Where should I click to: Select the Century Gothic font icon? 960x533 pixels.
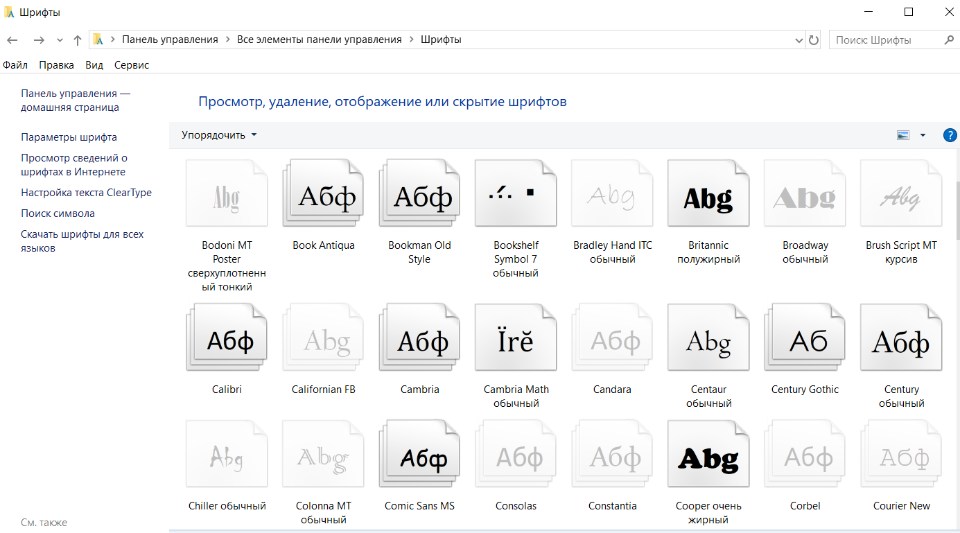805,337
